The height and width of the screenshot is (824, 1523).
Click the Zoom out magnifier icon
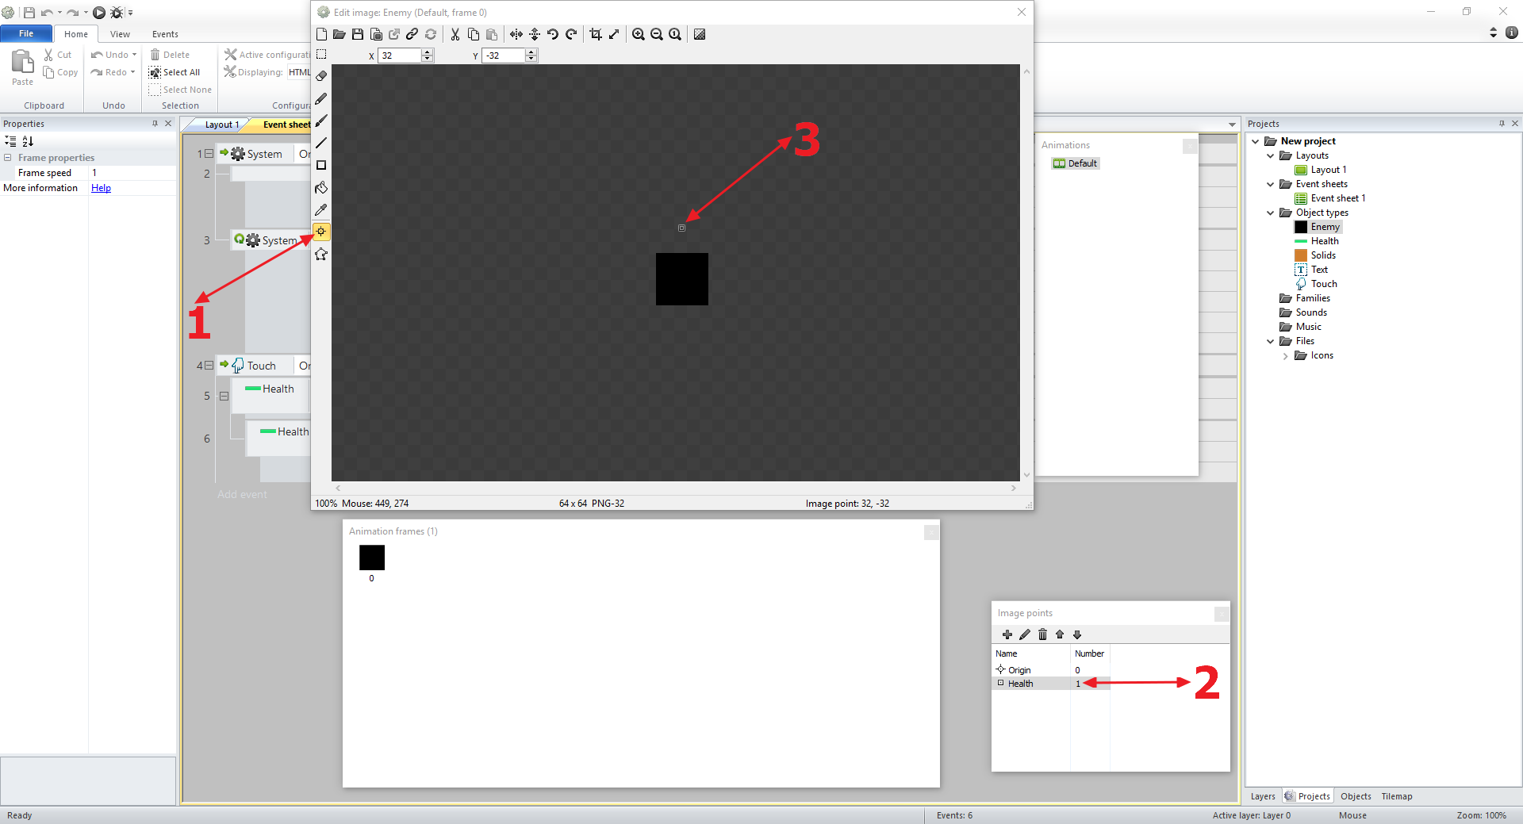(657, 34)
